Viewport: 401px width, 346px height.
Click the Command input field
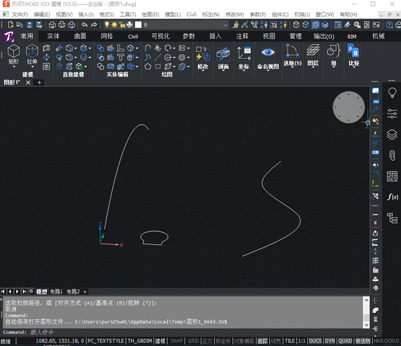179,332
